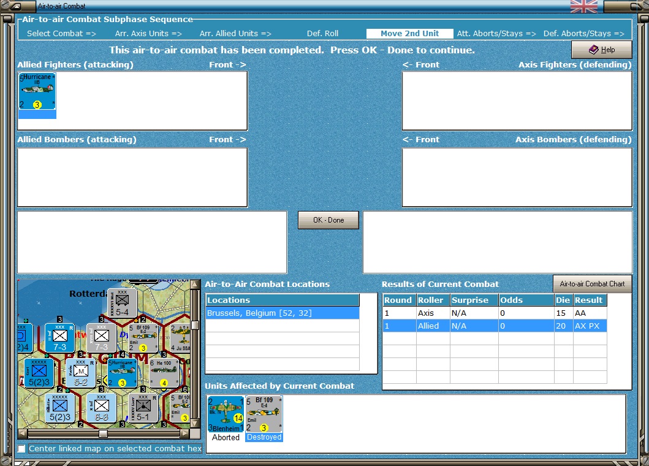The width and height of the screenshot is (649, 466).
Task: Select the Move 2nd Unit subphase
Action: tap(410, 34)
